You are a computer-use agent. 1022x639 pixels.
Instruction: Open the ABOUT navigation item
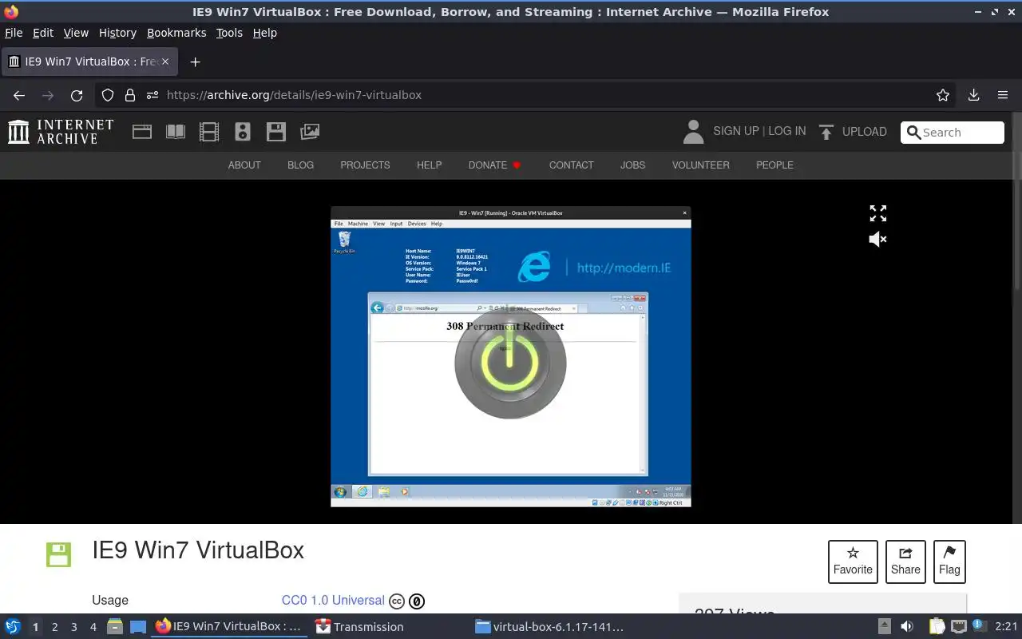[244, 165]
